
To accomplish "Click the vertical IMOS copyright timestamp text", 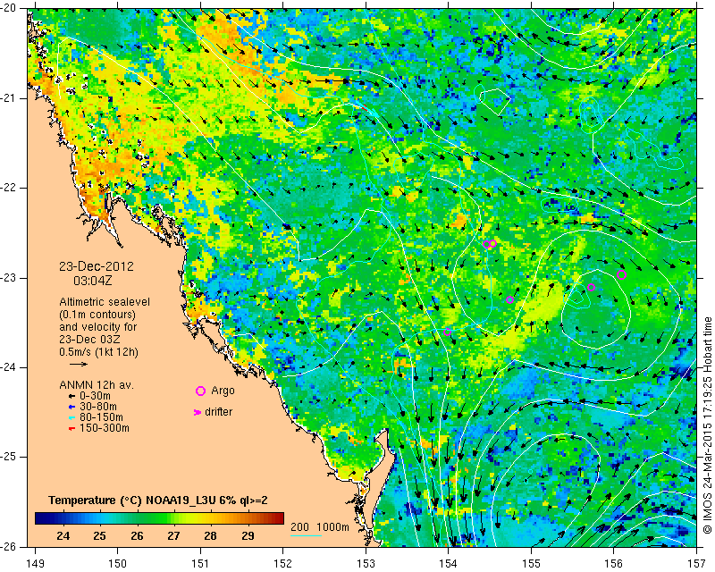I will (x=708, y=425).
